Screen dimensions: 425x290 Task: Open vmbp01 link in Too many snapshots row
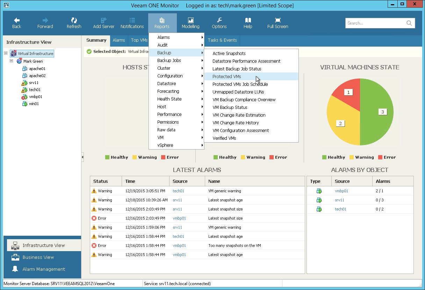(x=179, y=246)
